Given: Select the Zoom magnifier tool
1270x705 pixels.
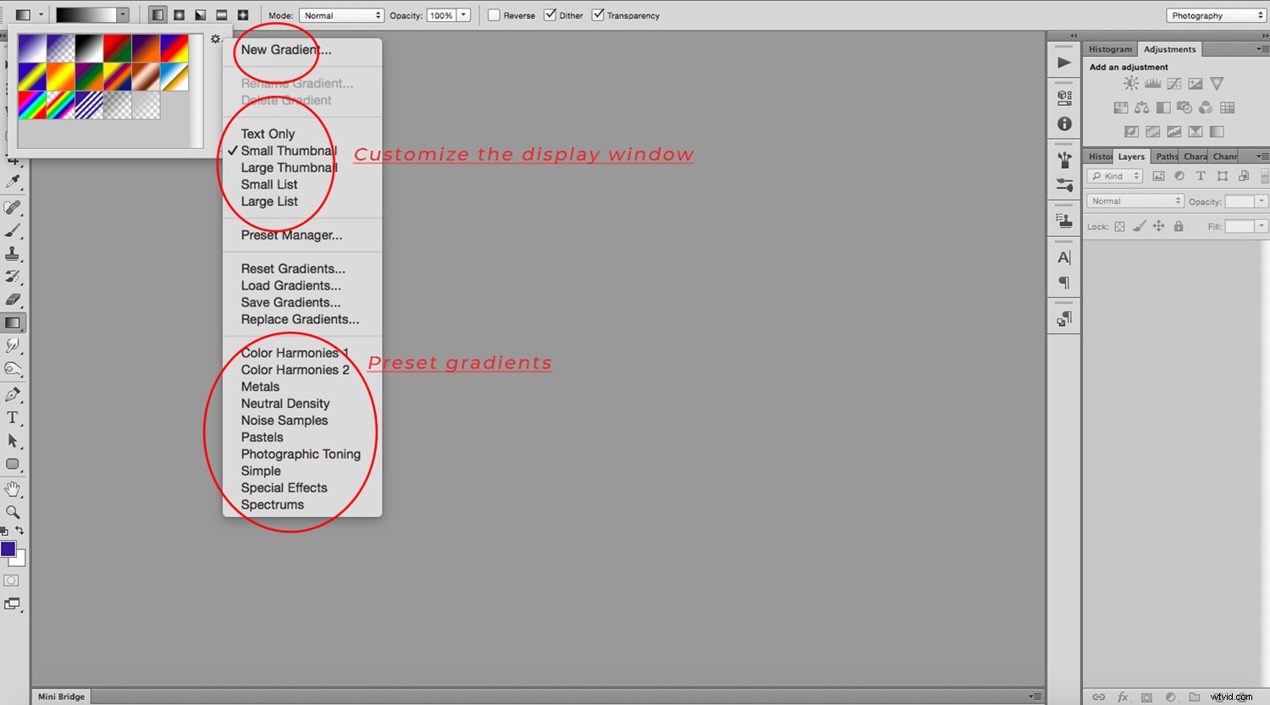Looking at the screenshot, I should [x=13, y=512].
